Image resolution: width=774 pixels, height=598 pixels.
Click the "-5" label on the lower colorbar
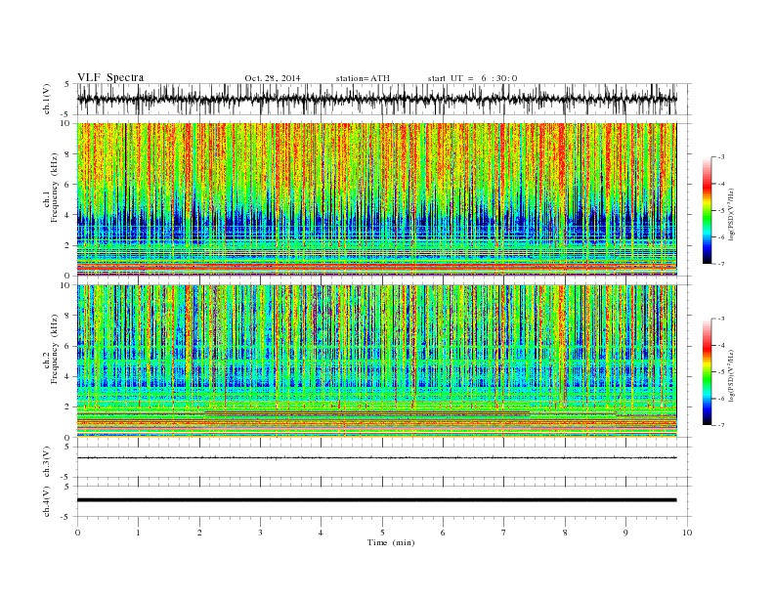point(721,372)
